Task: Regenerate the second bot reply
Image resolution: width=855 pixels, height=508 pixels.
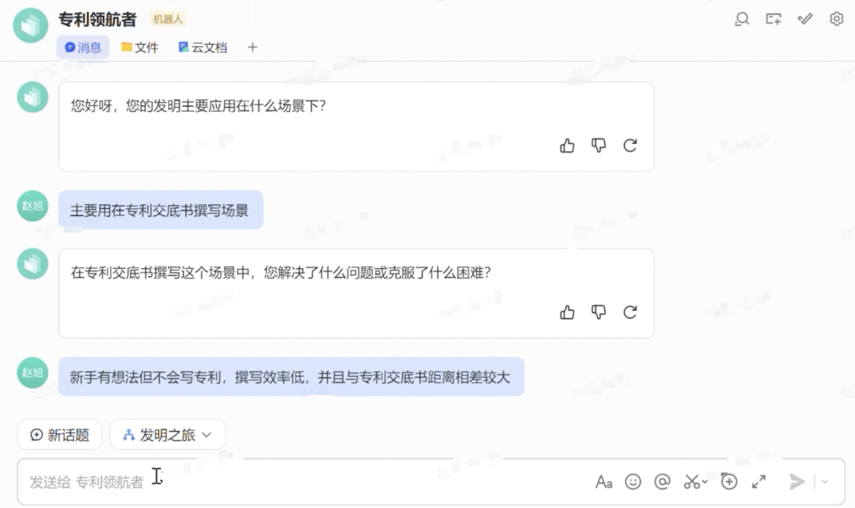Action: coord(630,313)
